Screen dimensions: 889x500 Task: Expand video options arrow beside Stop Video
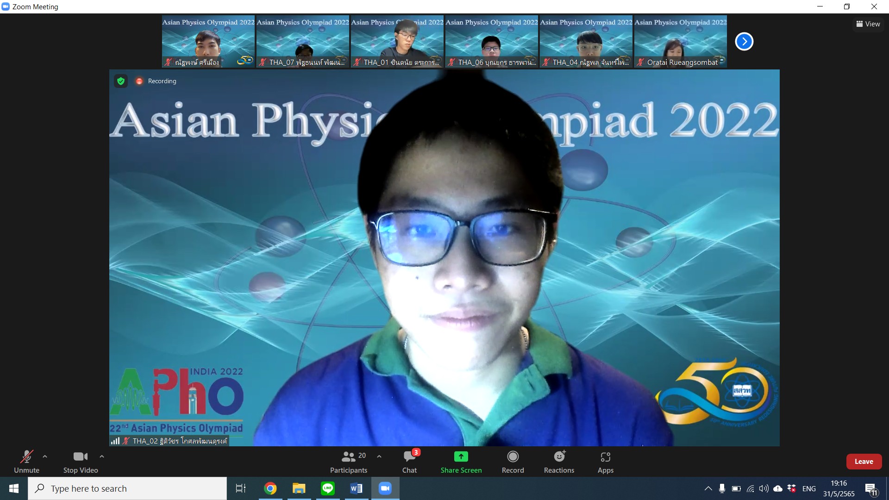click(102, 456)
